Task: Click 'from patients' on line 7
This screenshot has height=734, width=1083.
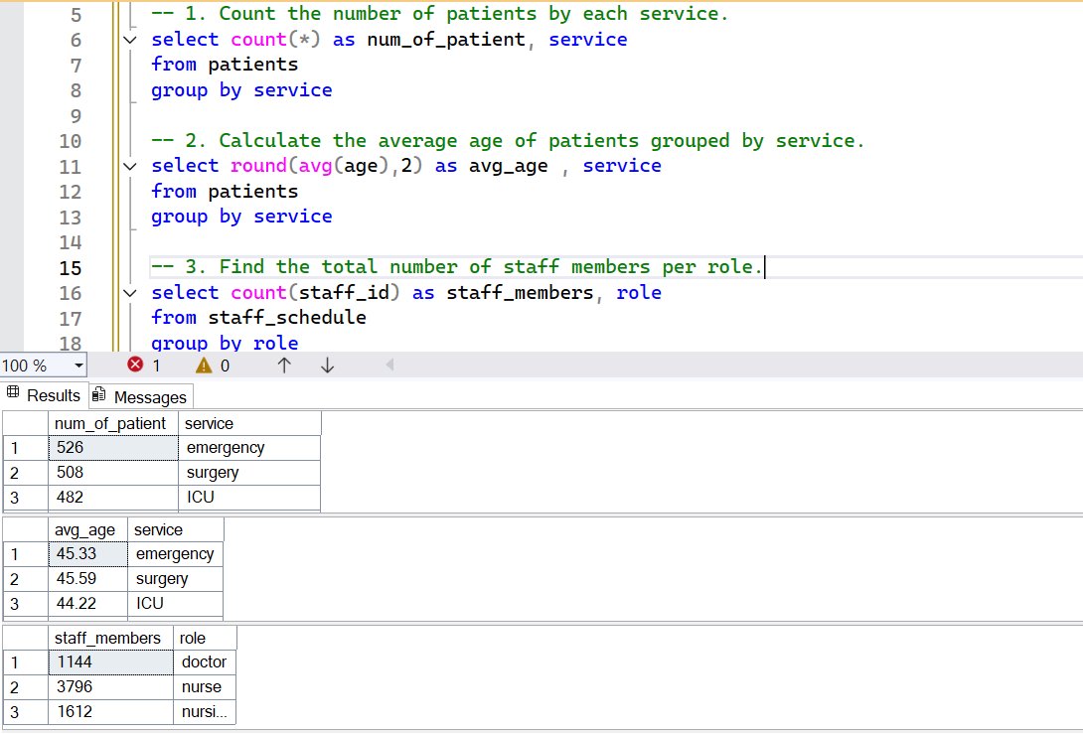Action: click(225, 65)
